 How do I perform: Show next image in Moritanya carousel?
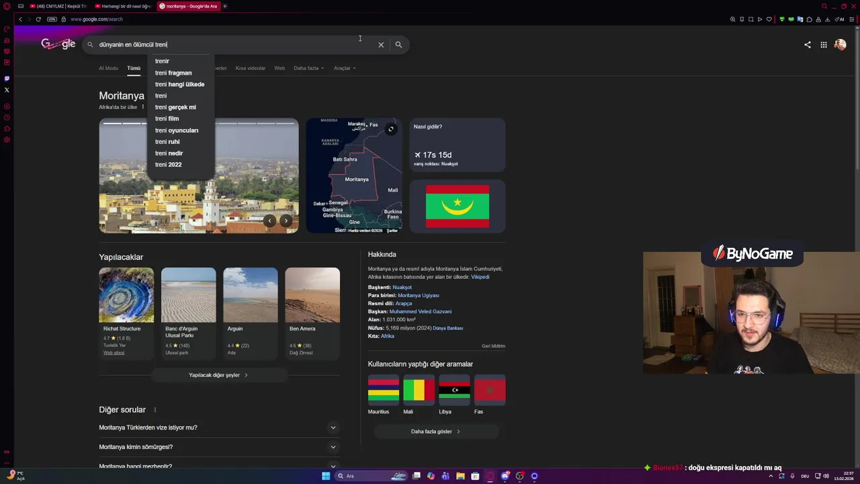pos(286,220)
